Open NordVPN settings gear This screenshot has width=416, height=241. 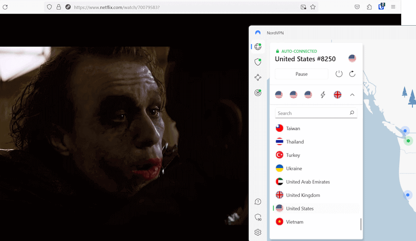tap(258, 232)
